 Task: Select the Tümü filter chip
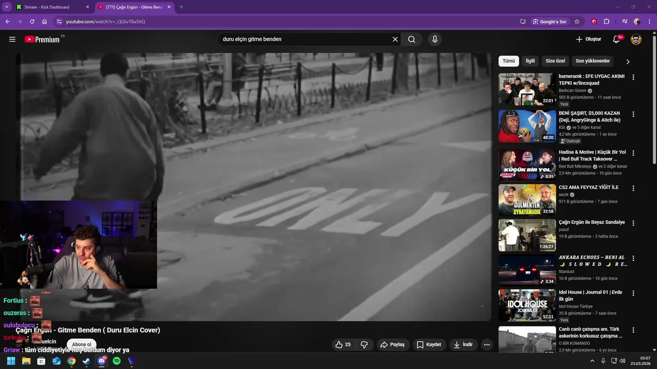coord(509,61)
